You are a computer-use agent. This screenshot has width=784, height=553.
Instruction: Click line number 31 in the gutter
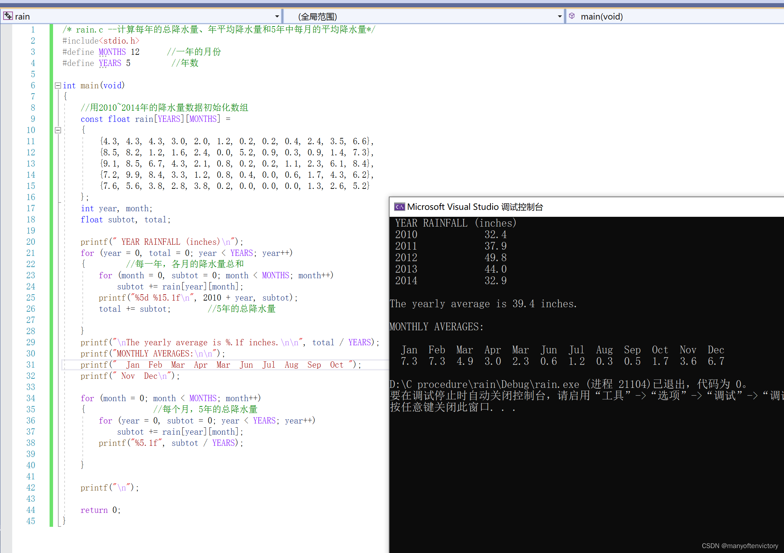click(31, 365)
